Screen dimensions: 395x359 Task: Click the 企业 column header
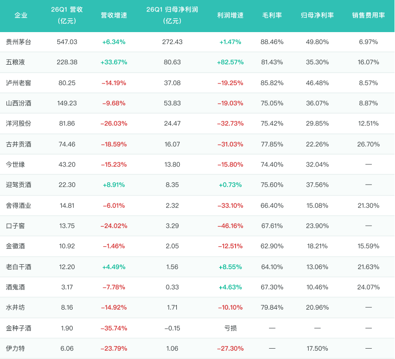click(21, 15)
